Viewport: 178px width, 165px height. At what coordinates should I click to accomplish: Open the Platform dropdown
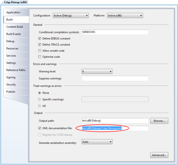[x=125, y=16]
